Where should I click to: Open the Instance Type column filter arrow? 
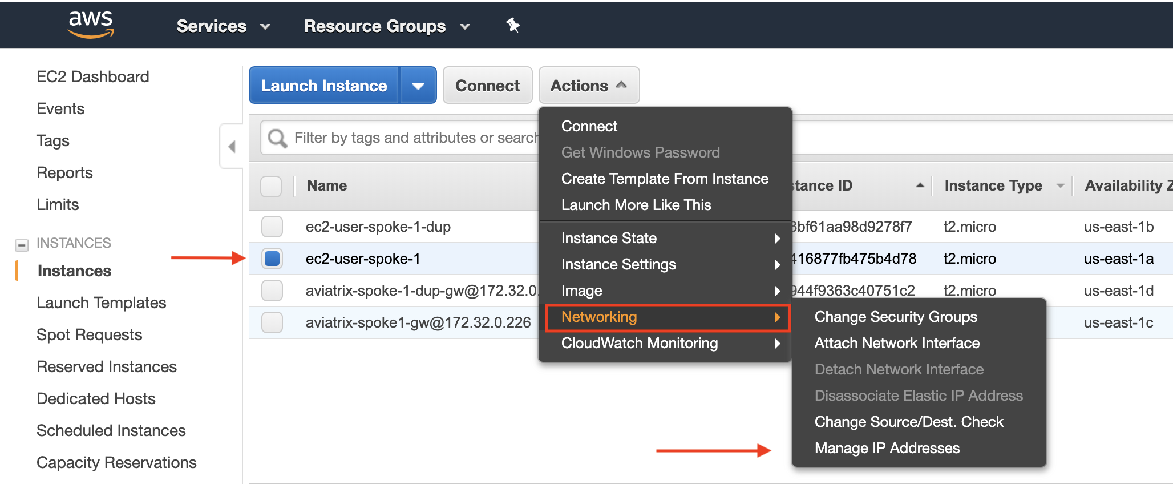tap(1060, 185)
